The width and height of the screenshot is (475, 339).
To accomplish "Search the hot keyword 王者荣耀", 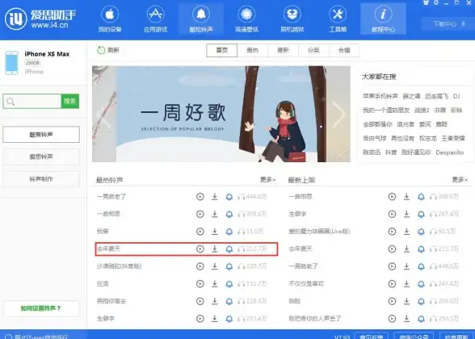I will click(x=453, y=138).
